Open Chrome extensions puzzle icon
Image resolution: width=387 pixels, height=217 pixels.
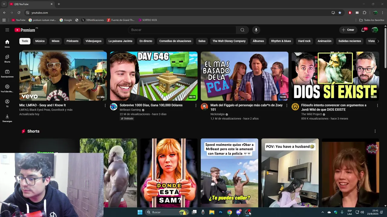point(364,13)
